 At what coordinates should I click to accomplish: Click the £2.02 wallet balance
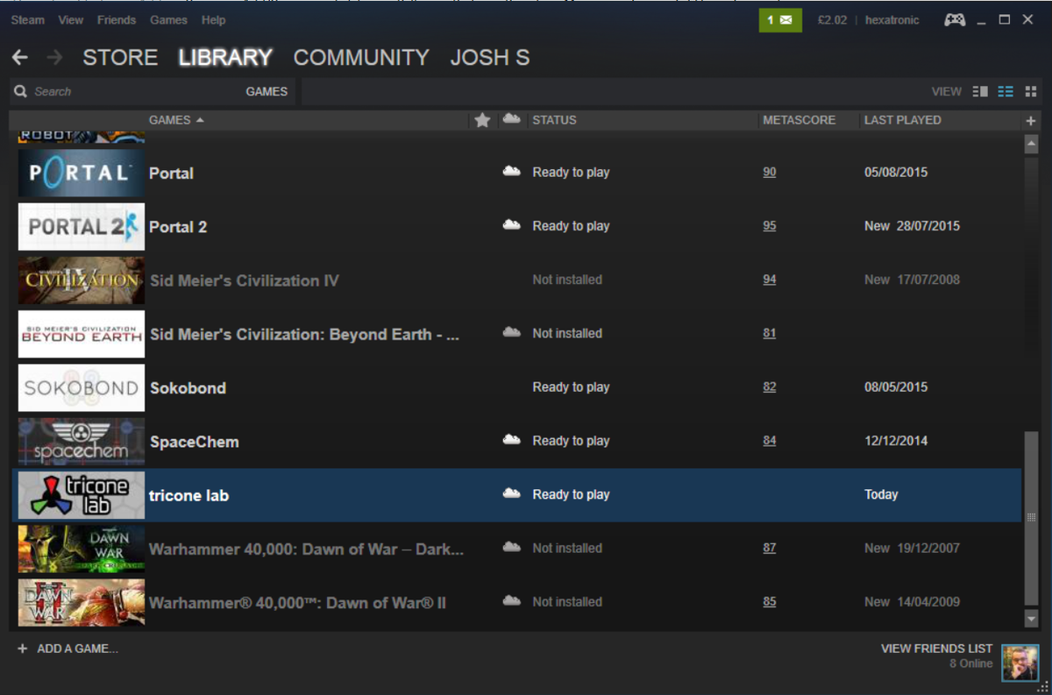[x=832, y=19]
